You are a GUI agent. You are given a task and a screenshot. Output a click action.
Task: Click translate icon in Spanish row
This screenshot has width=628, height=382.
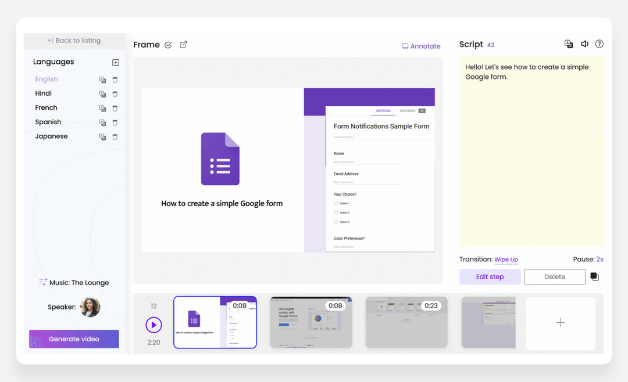point(102,123)
